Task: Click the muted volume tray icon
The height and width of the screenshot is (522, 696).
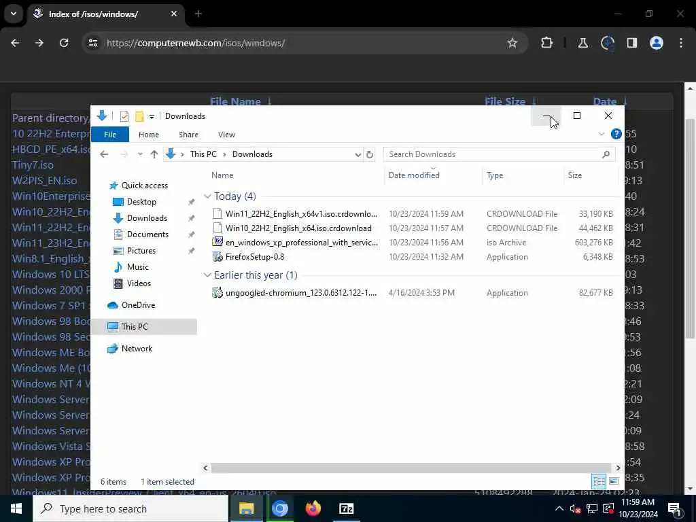Action: click(x=575, y=509)
